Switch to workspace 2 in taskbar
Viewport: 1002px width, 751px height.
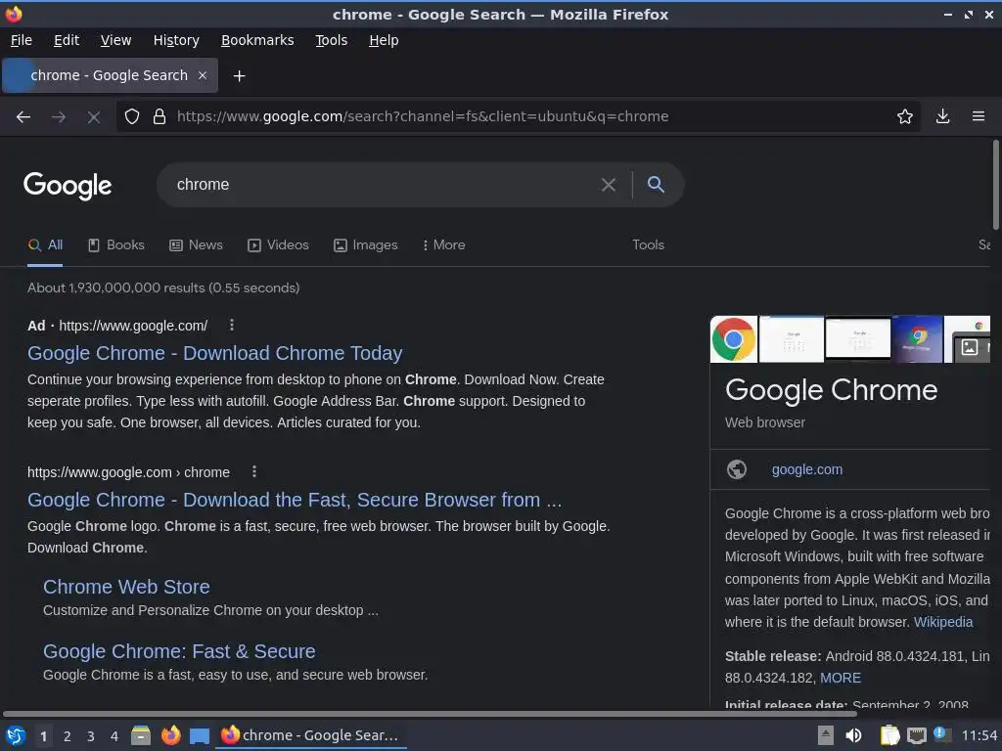pos(68,736)
